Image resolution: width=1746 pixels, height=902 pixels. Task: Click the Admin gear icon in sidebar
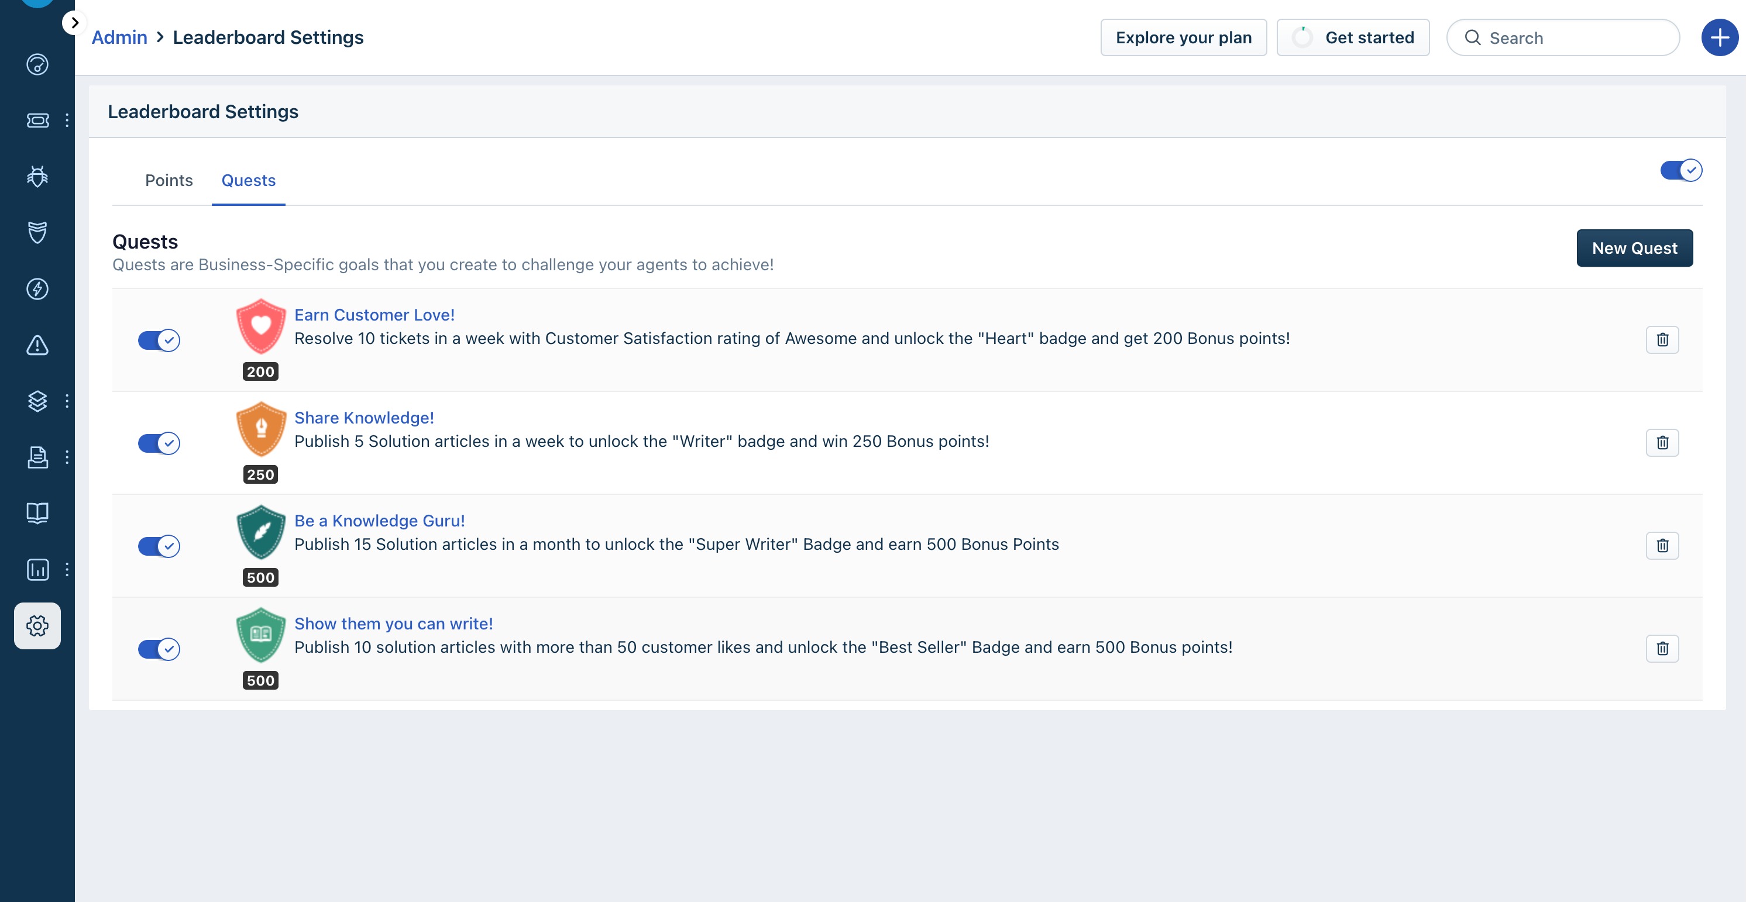click(x=37, y=625)
